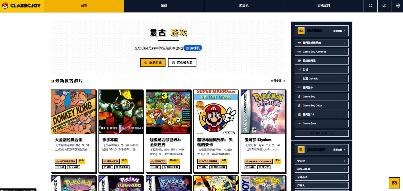The width and height of the screenshot is (403, 191).
Task: Click Game Boy Advance handheld icon in sidebar
Action: click(299, 52)
